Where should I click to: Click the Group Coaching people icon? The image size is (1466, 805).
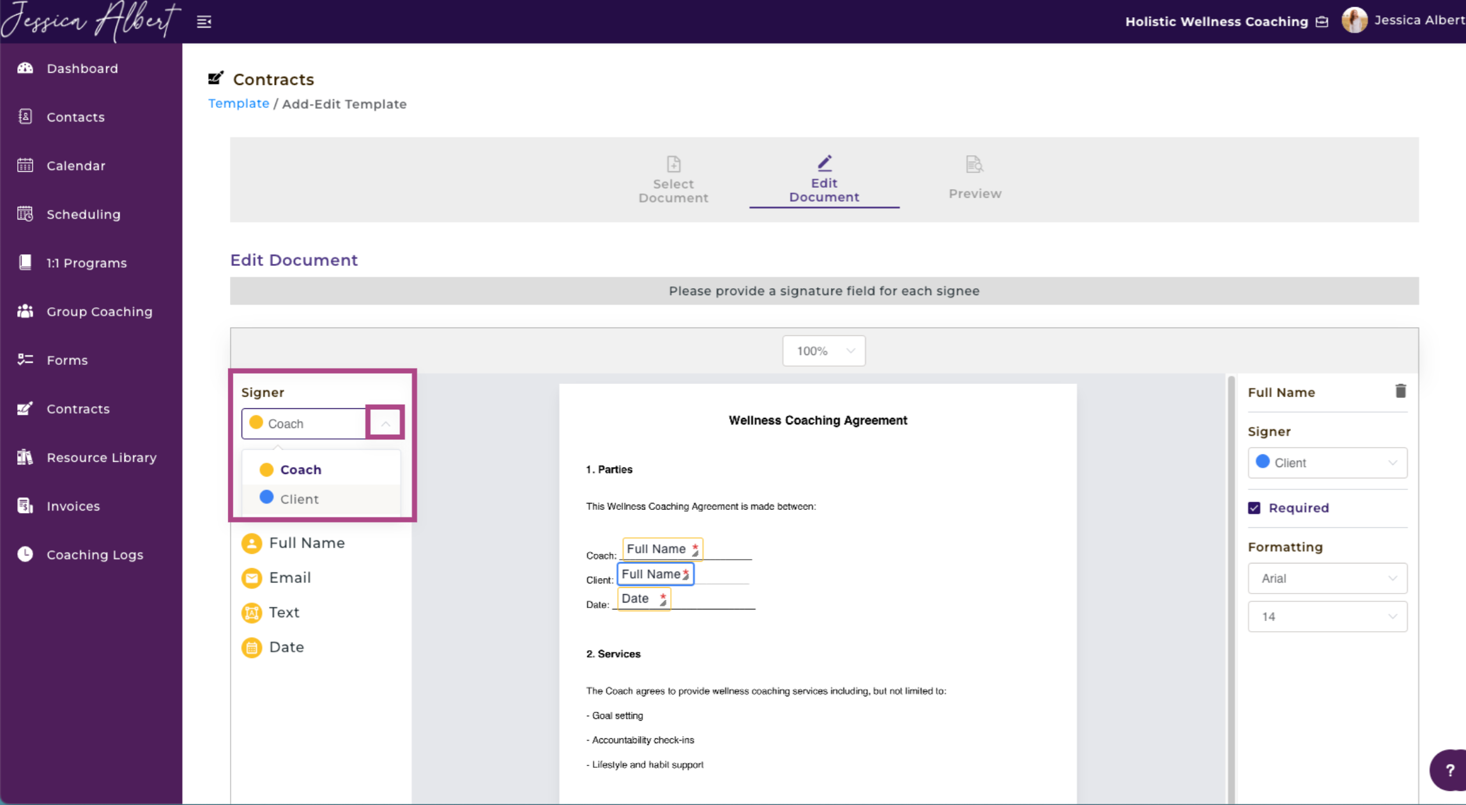point(25,310)
